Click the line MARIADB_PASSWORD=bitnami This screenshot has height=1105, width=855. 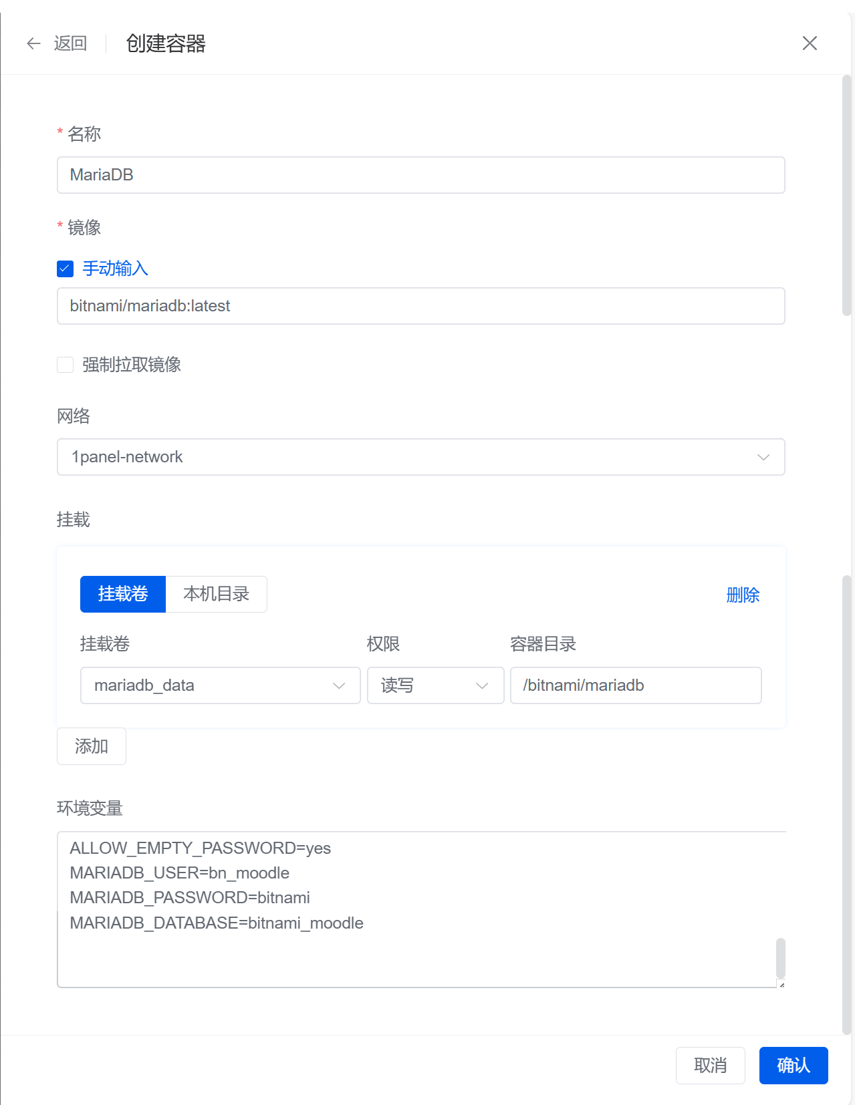coord(190,897)
